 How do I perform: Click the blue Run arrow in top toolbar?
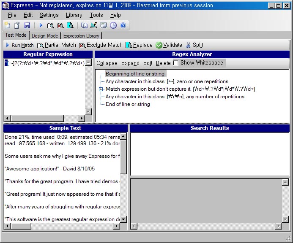(x=41, y=26)
